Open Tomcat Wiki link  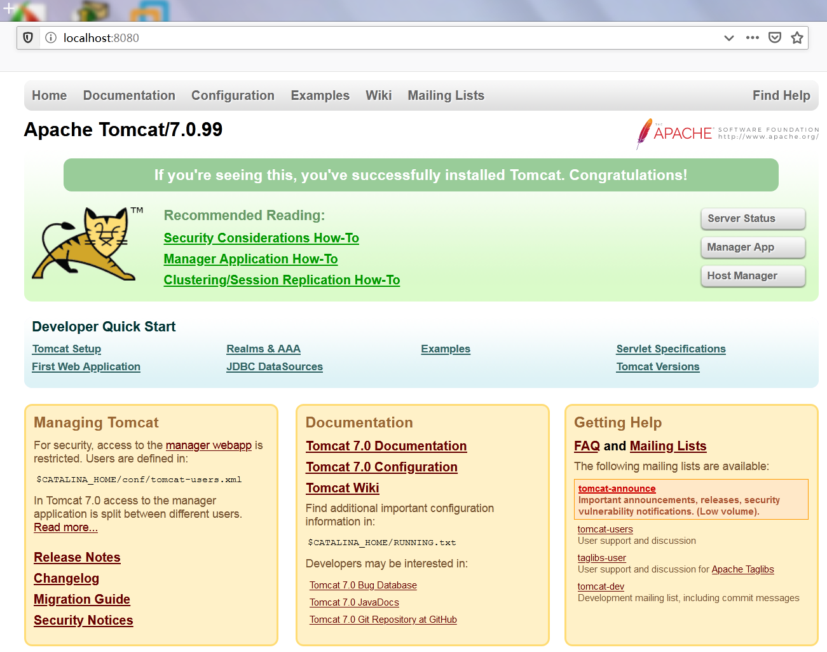tap(342, 488)
